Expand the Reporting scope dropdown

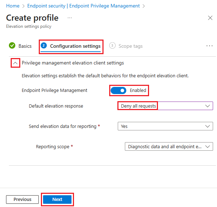coord(169,146)
